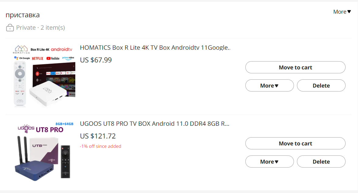This screenshot has height=193, width=358.
Task: Click the YouTube logo in HOMATICS image
Action: [53, 58]
